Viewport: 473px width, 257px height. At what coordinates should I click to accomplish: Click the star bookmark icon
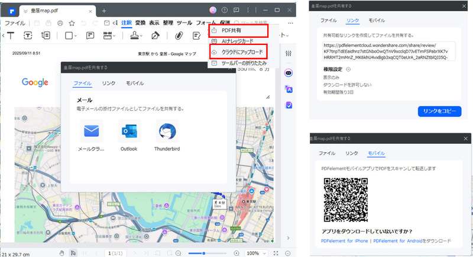[x=72, y=23]
